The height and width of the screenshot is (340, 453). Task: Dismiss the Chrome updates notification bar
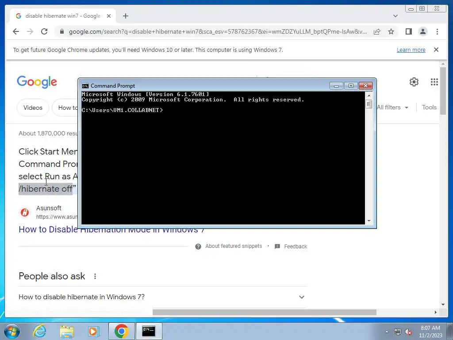436,50
